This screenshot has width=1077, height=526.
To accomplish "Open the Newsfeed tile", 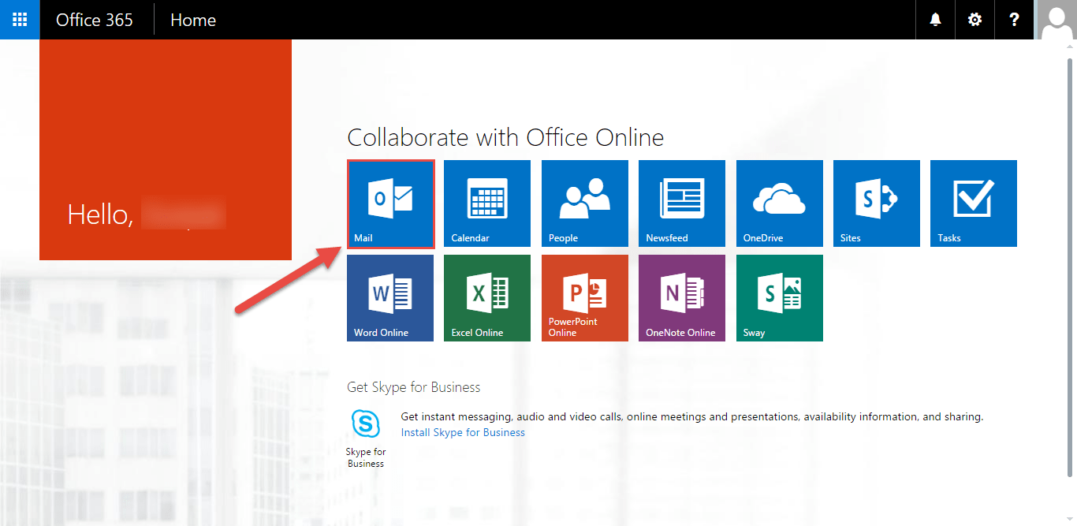I will click(682, 203).
